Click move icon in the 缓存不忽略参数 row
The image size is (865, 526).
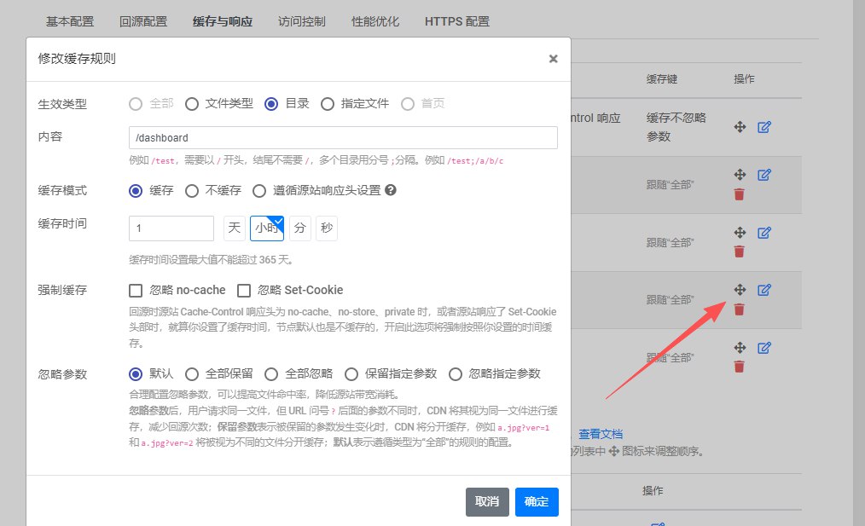[740, 127]
